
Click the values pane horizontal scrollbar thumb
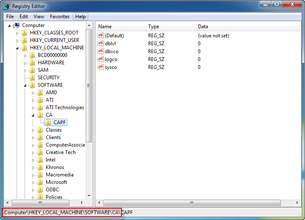point(192,203)
